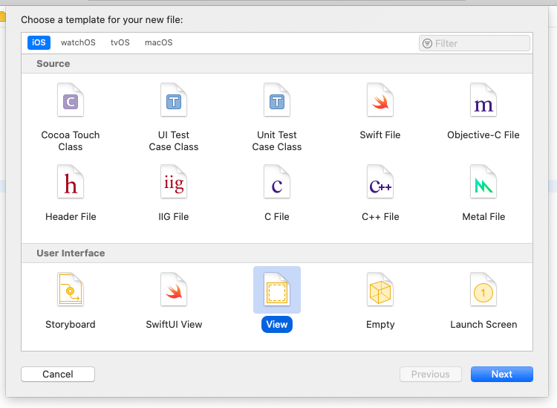The width and height of the screenshot is (557, 408).
Task: Choose the Objective-C File template icon
Action: click(483, 100)
